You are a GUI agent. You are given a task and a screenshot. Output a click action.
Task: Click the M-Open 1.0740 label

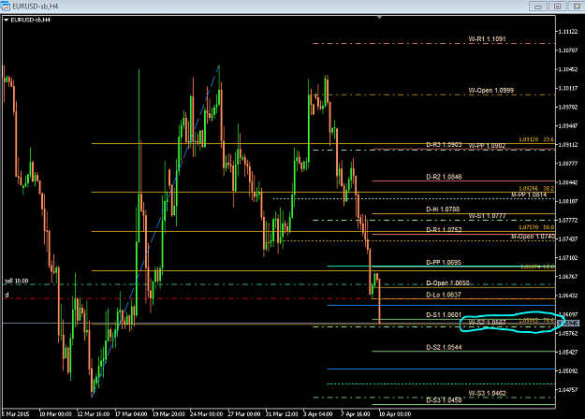click(x=533, y=237)
